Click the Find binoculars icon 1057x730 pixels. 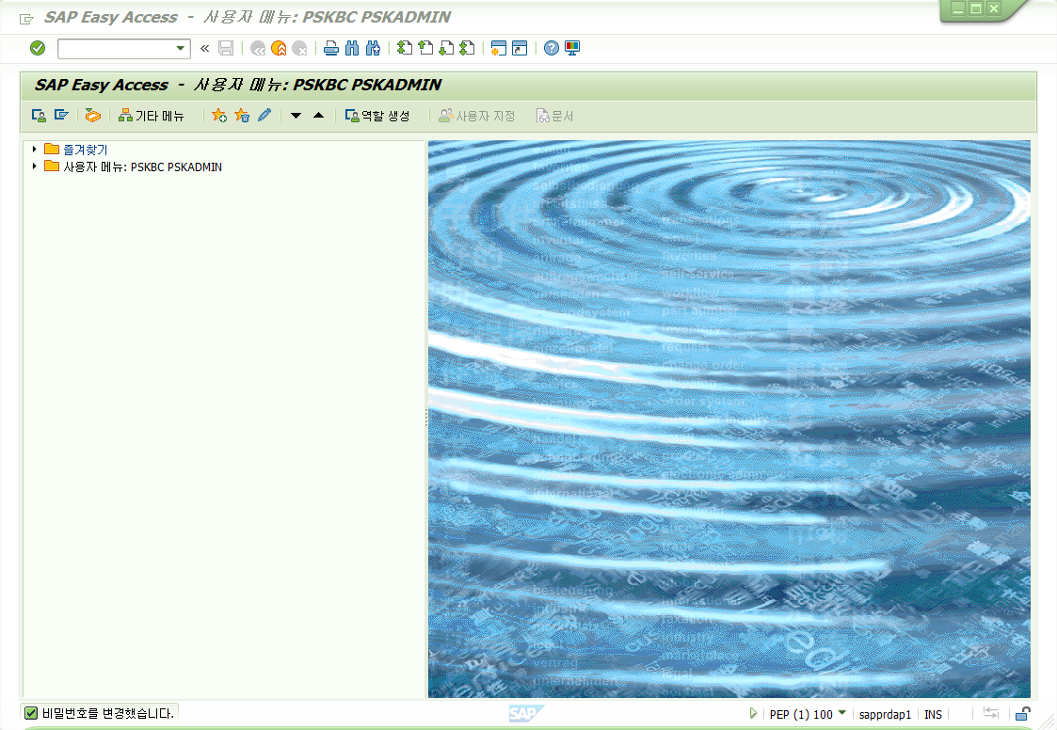[x=353, y=48]
